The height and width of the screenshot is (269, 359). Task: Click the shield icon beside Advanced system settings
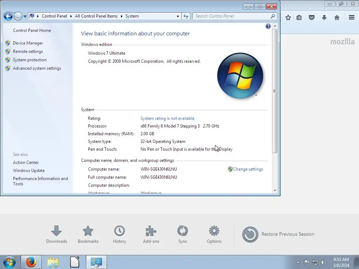click(8, 68)
